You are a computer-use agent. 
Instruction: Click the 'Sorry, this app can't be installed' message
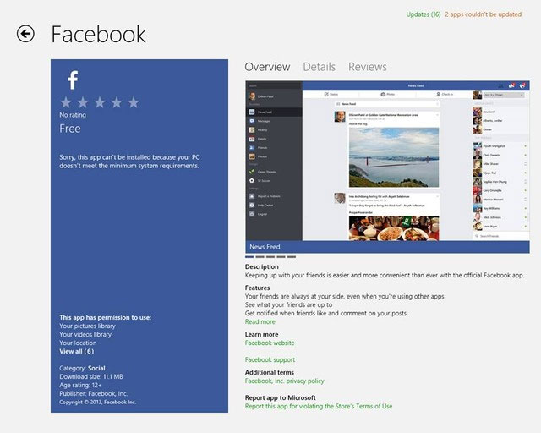click(129, 162)
